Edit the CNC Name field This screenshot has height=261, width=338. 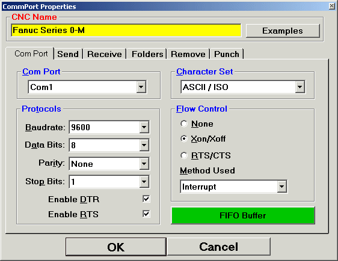[126, 31]
